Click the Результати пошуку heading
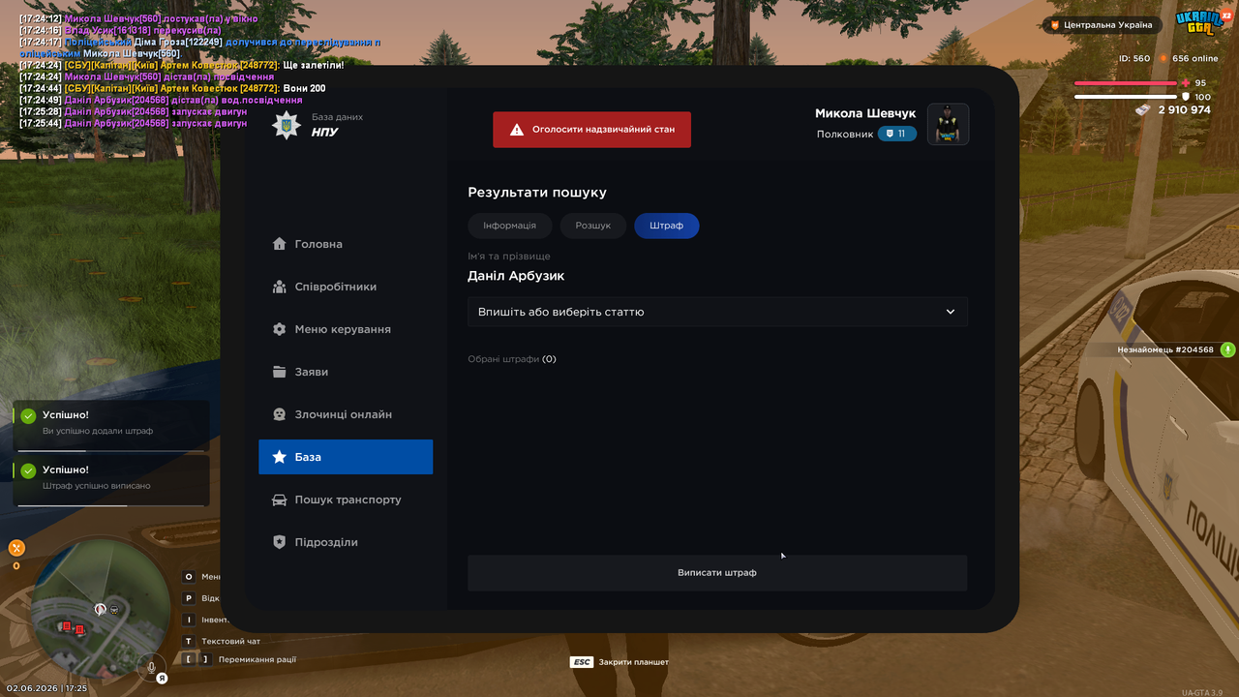 point(537,193)
